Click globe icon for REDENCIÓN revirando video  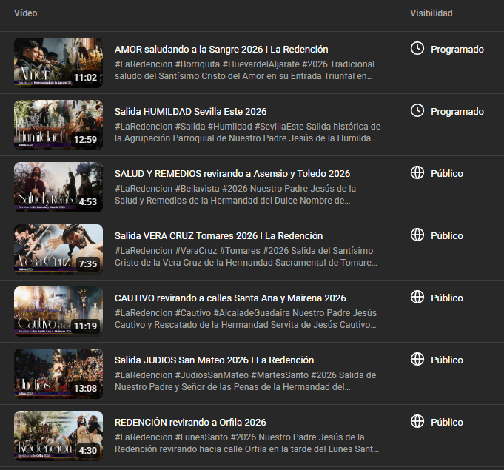coord(417,422)
